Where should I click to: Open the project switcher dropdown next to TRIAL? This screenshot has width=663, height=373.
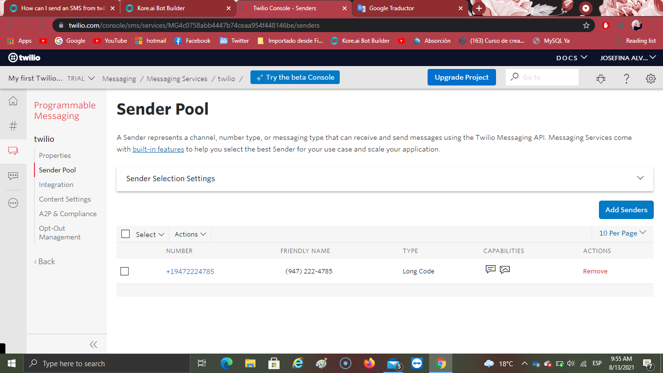[x=91, y=78]
